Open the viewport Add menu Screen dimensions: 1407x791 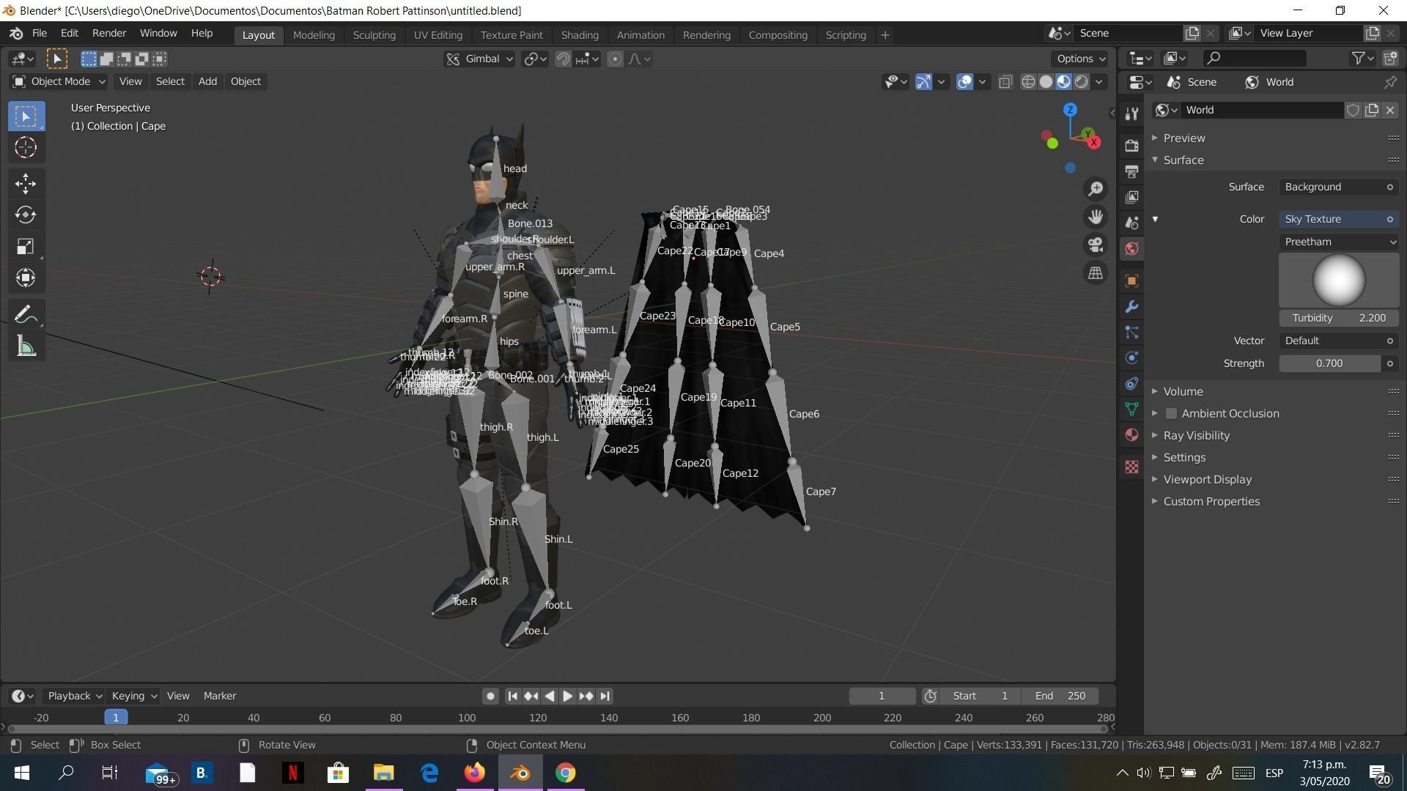tap(207, 81)
